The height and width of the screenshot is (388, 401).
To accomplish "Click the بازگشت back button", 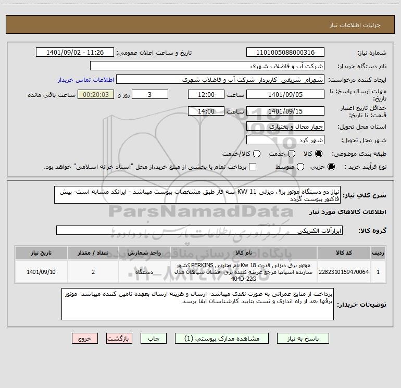I will [x=119, y=339].
